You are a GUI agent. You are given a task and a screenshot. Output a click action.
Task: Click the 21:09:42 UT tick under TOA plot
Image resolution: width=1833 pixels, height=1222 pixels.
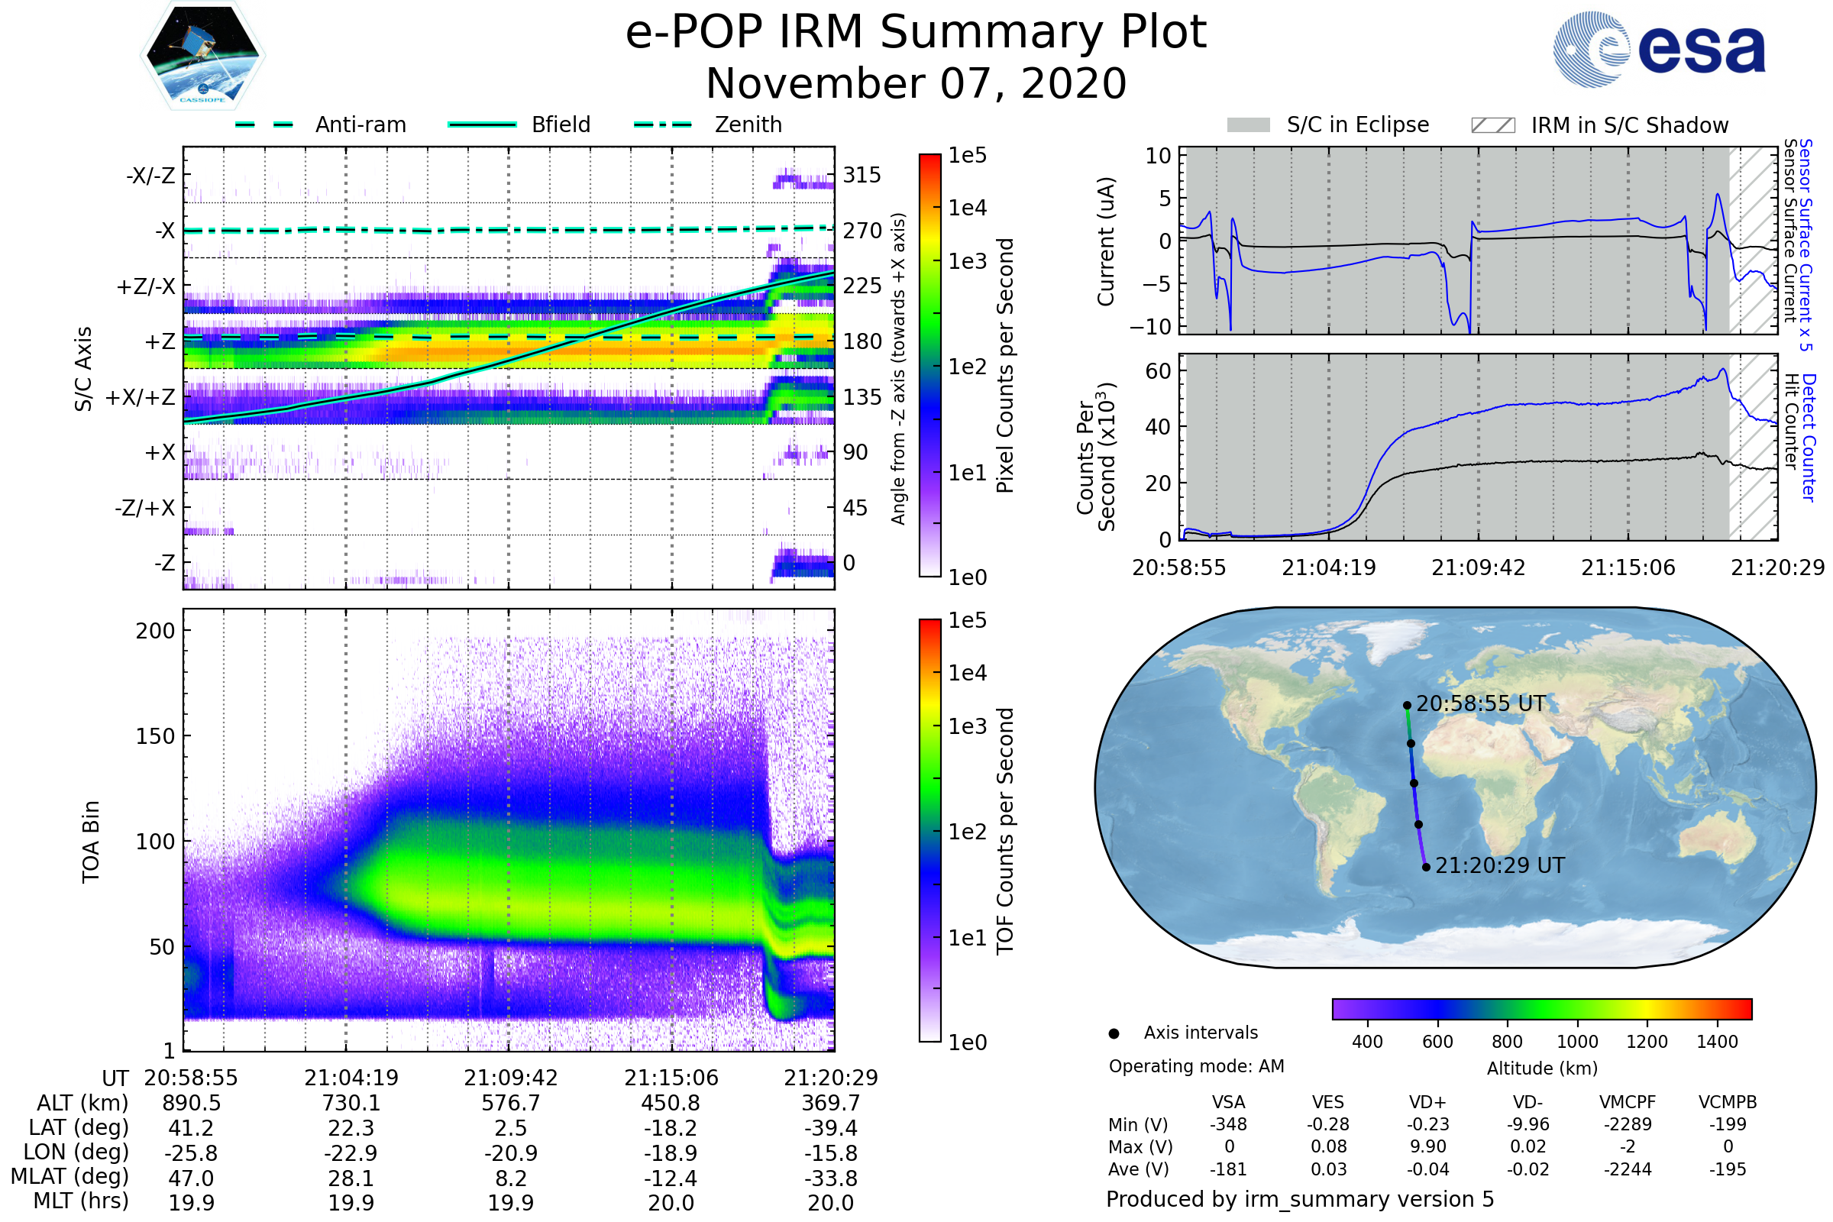point(510,1078)
